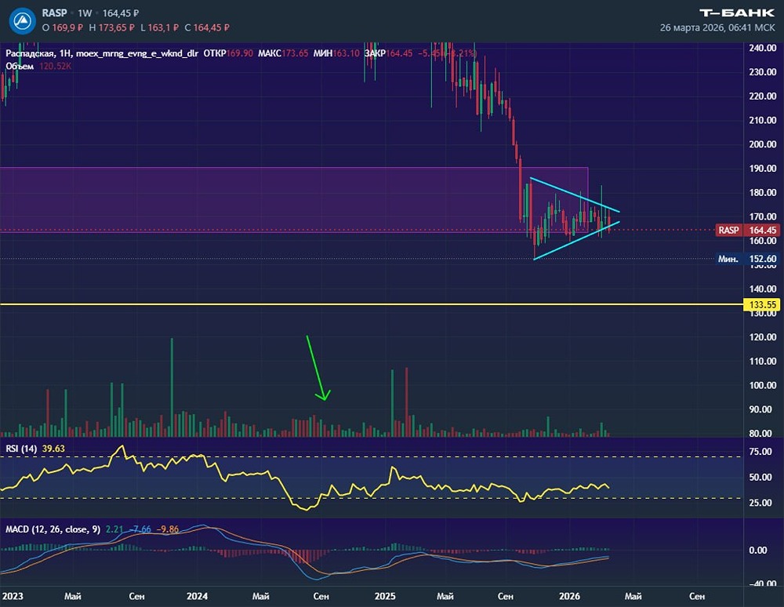Click the ОТКР 169.90 legend value
The width and height of the screenshot is (784, 607).
(x=228, y=53)
